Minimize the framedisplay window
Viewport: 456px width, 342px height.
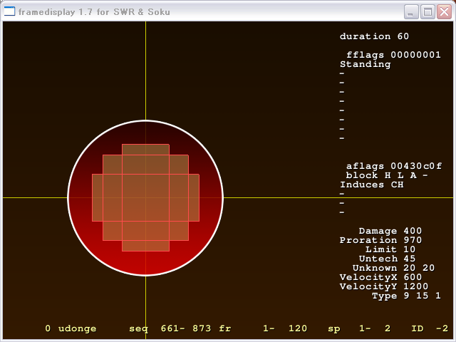pos(412,11)
